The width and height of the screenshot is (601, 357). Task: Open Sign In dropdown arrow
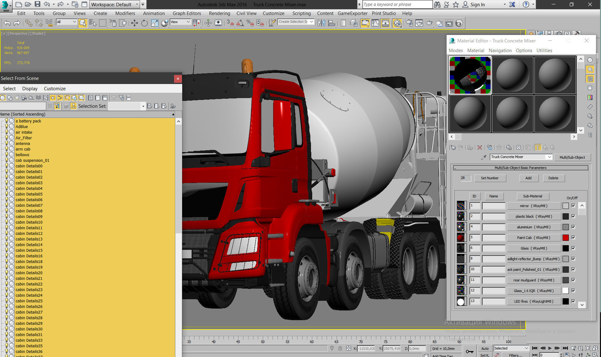(504, 4)
